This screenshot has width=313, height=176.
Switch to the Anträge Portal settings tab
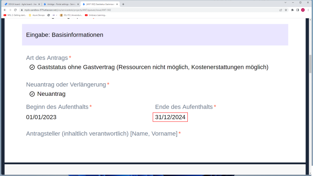(x=61, y=4)
